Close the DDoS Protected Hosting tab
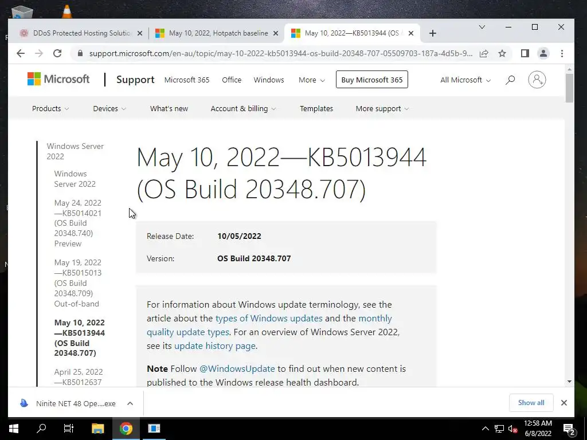This screenshot has height=440, width=587. coord(140,33)
